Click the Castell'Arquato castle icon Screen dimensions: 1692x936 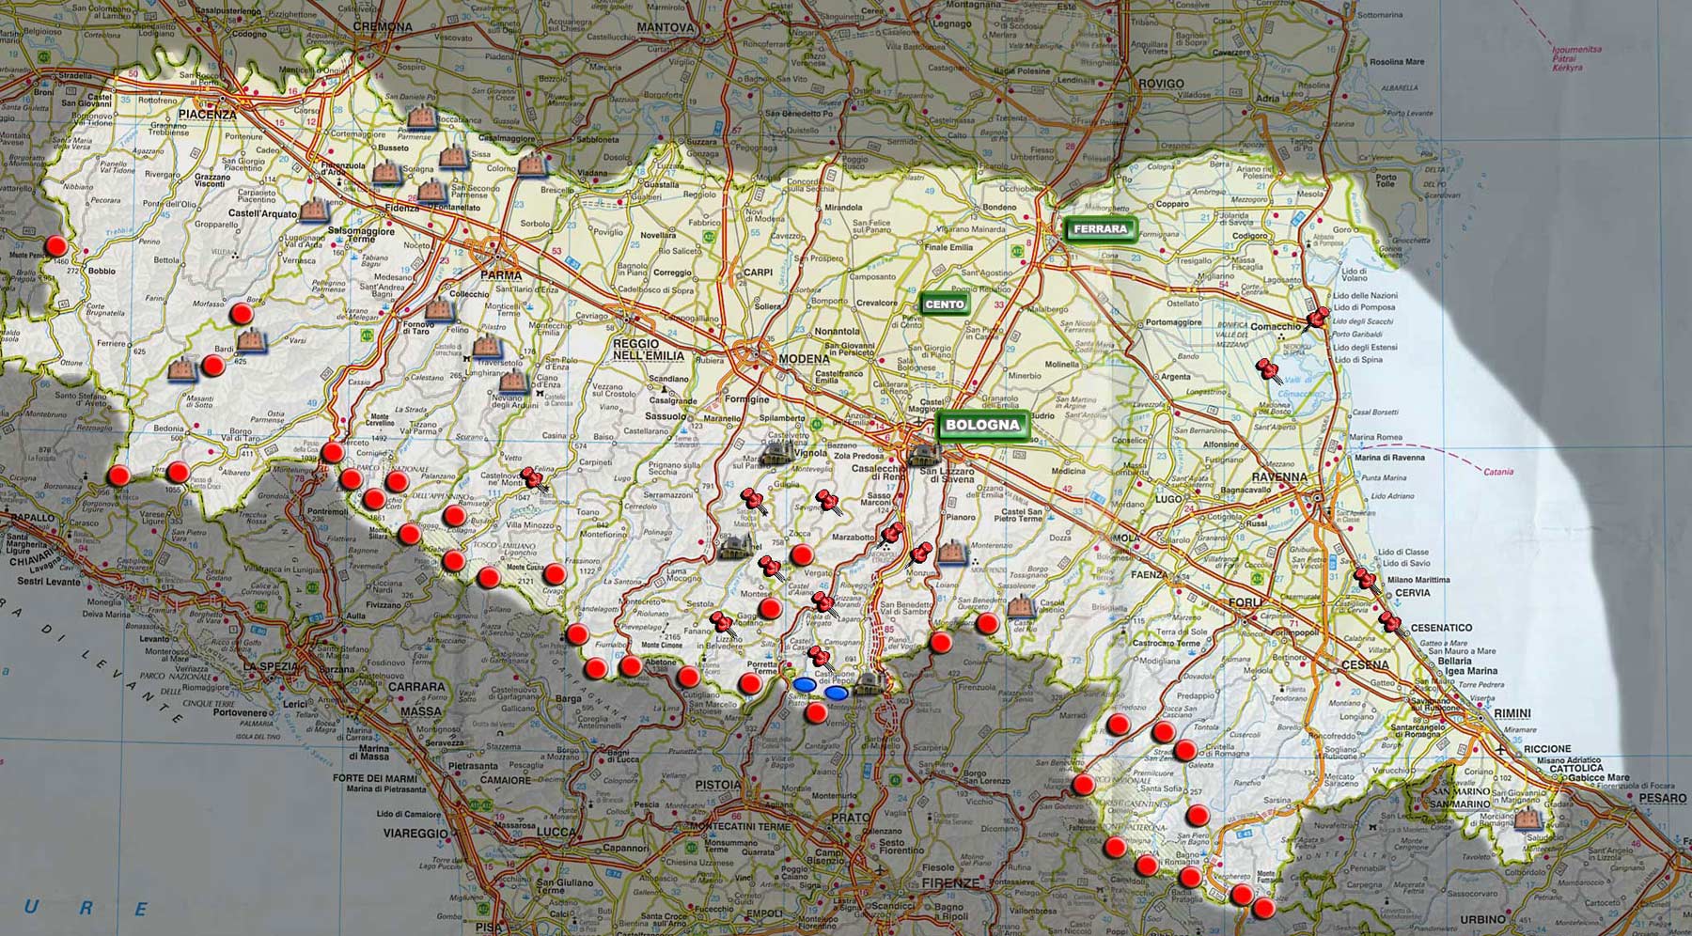point(314,211)
